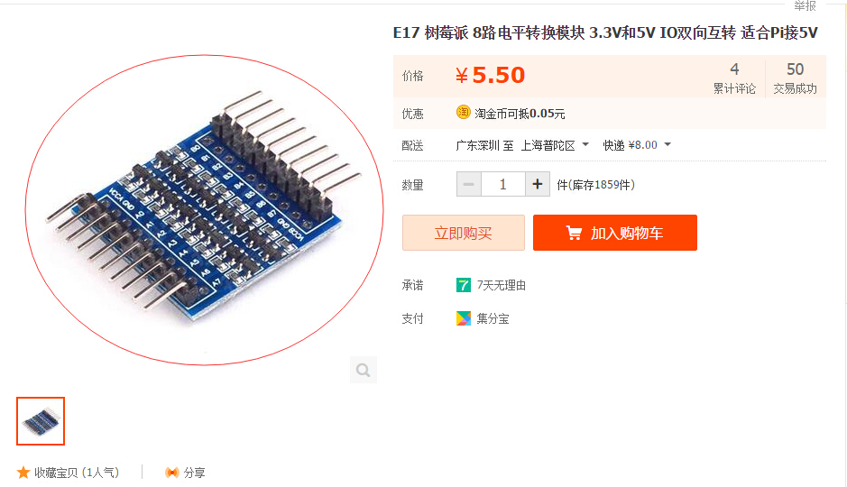The height and width of the screenshot is (487, 847).
Task: Click 收藏宝贝 to favorite the item
Action: click(76, 473)
